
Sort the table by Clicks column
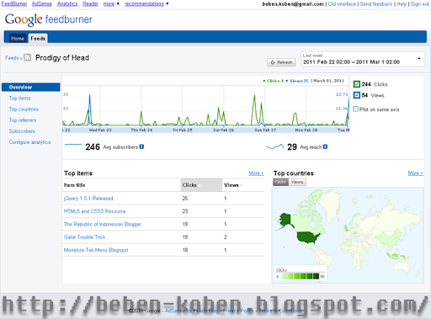pos(201,185)
